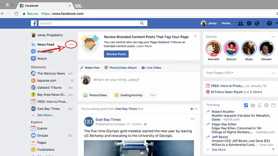Screen dimensions: 278x156
Task: Open Live Video tab
Action: (152, 68)
